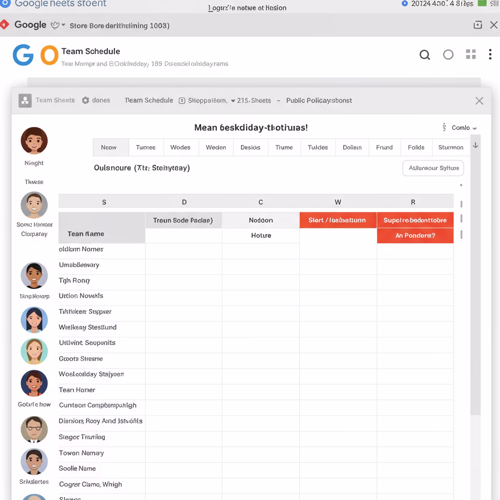
Task: Click the avatar of man with glasses
Action: click(x=34, y=430)
